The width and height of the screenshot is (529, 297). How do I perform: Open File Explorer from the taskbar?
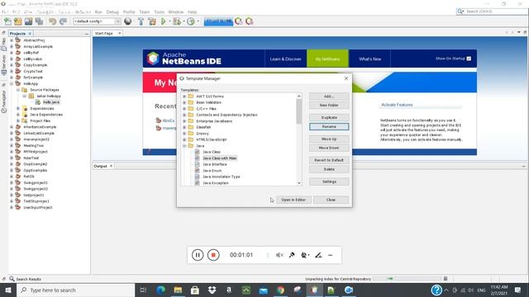click(x=178, y=290)
